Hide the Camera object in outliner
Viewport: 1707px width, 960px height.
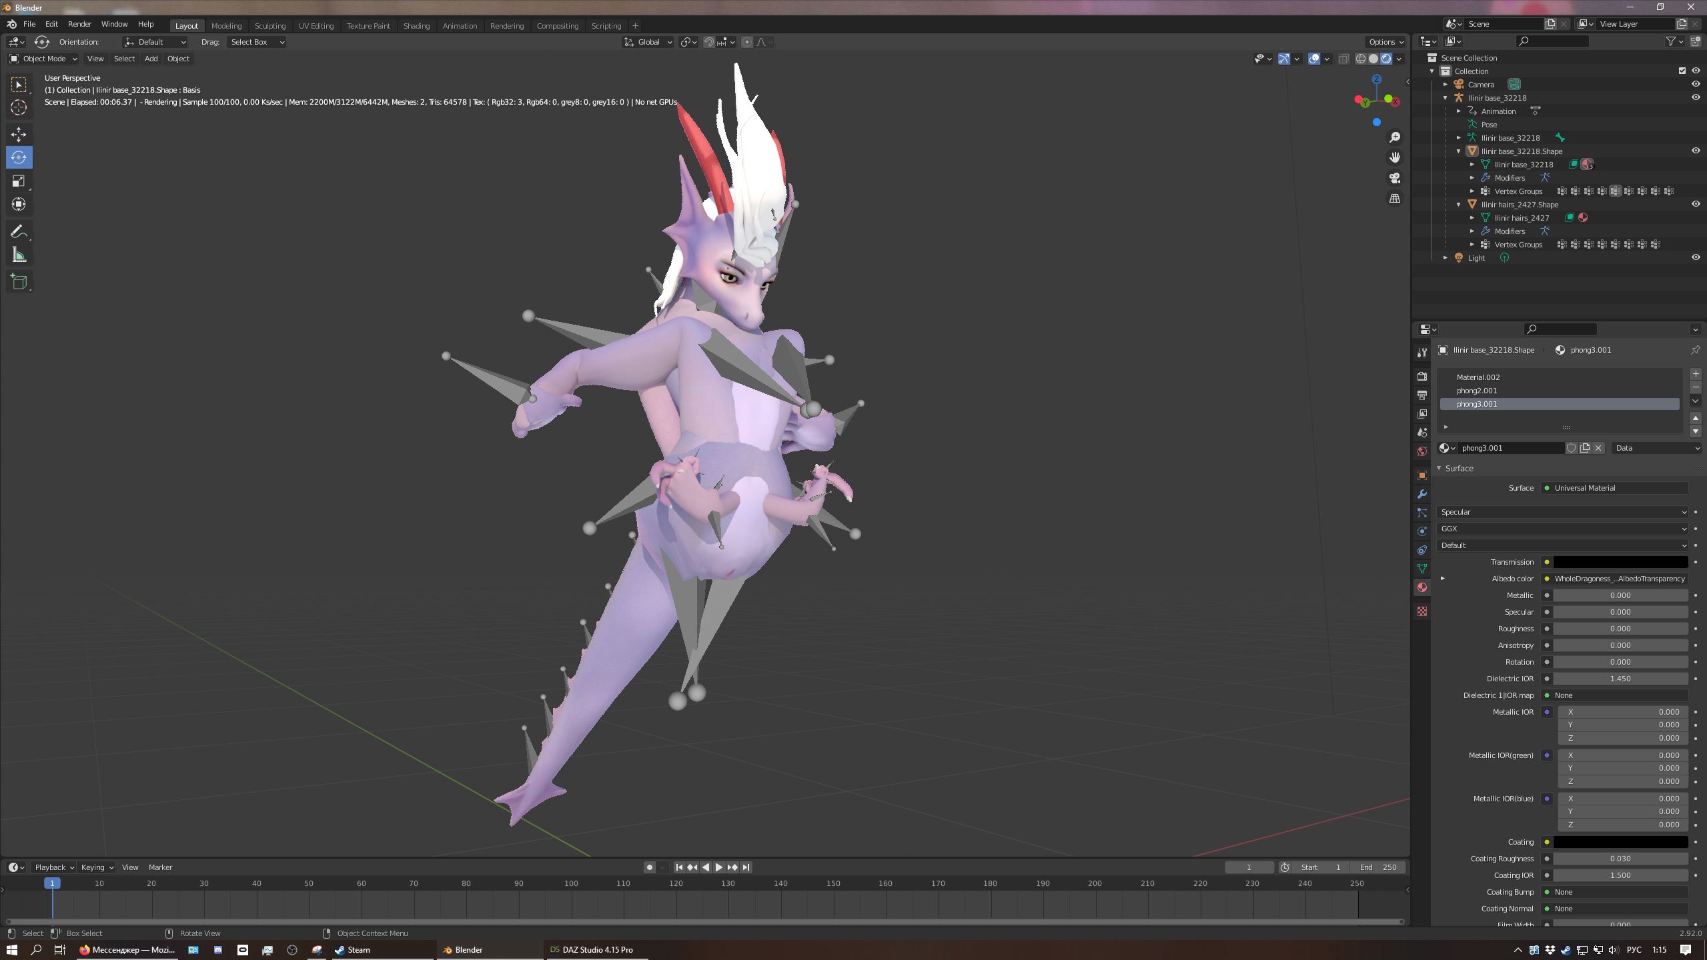click(1695, 85)
